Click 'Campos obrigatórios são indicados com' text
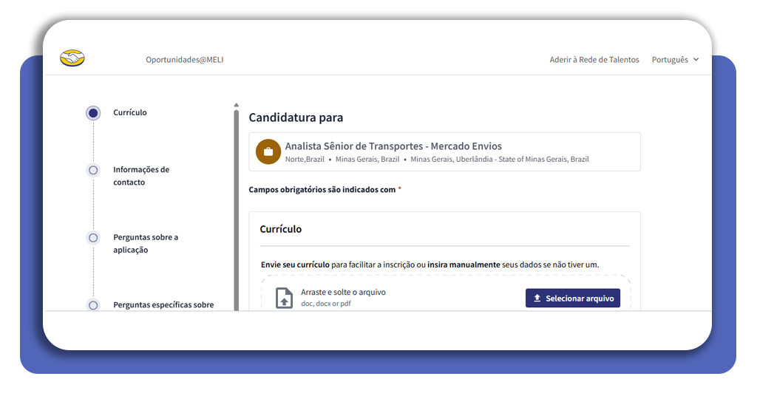The image size is (757, 396). tap(322, 190)
